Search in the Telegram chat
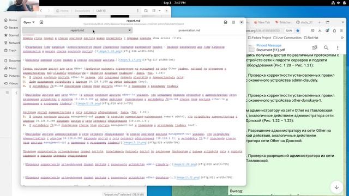The width and height of the screenshot is (349, 196). pyautogui.click(x=326, y=47)
